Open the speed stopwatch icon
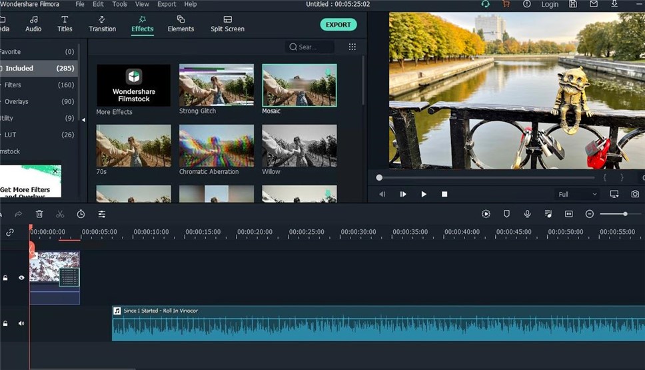The width and height of the screenshot is (645, 370). tap(81, 214)
